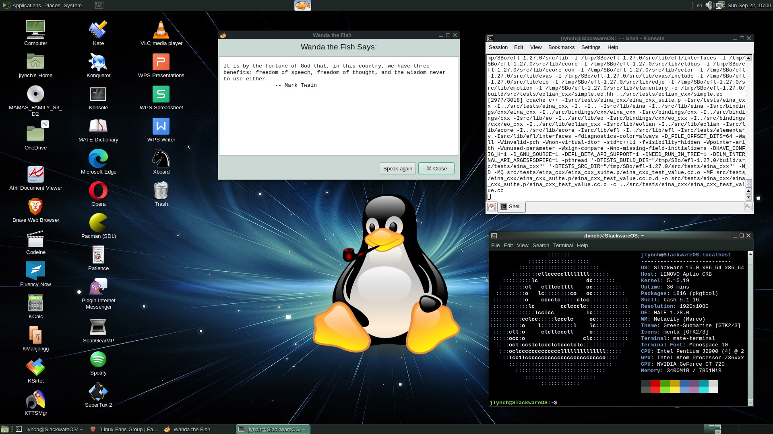Click the en keyboard layout indicator
Image resolution: width=773 pixels, height=434 pixels.
[x=699, y=5]
